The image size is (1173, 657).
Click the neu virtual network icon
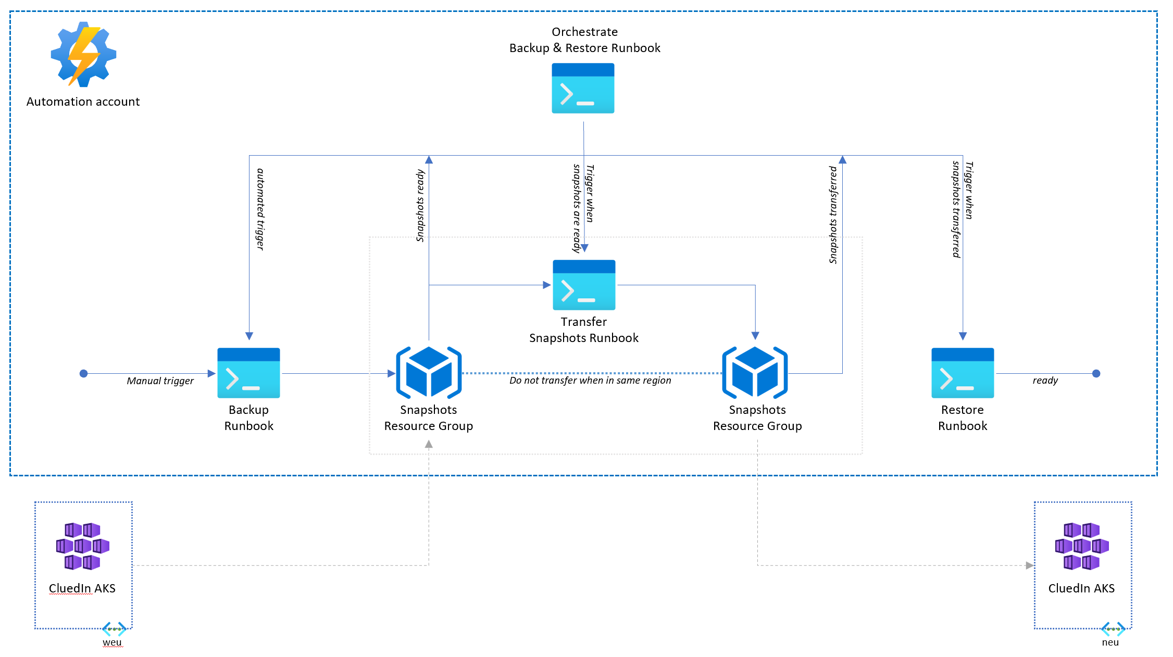(x=1113, y=629)
